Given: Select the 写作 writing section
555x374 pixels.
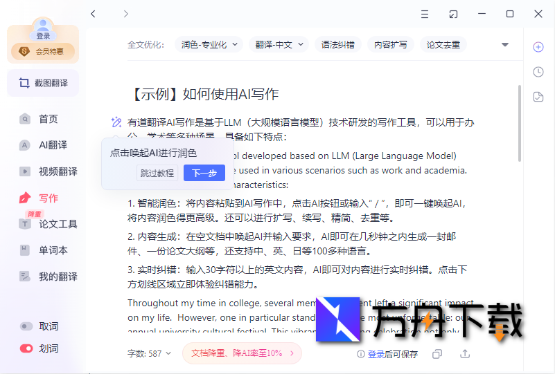Looking at the screenshot, I should click(x=39, y=198).
